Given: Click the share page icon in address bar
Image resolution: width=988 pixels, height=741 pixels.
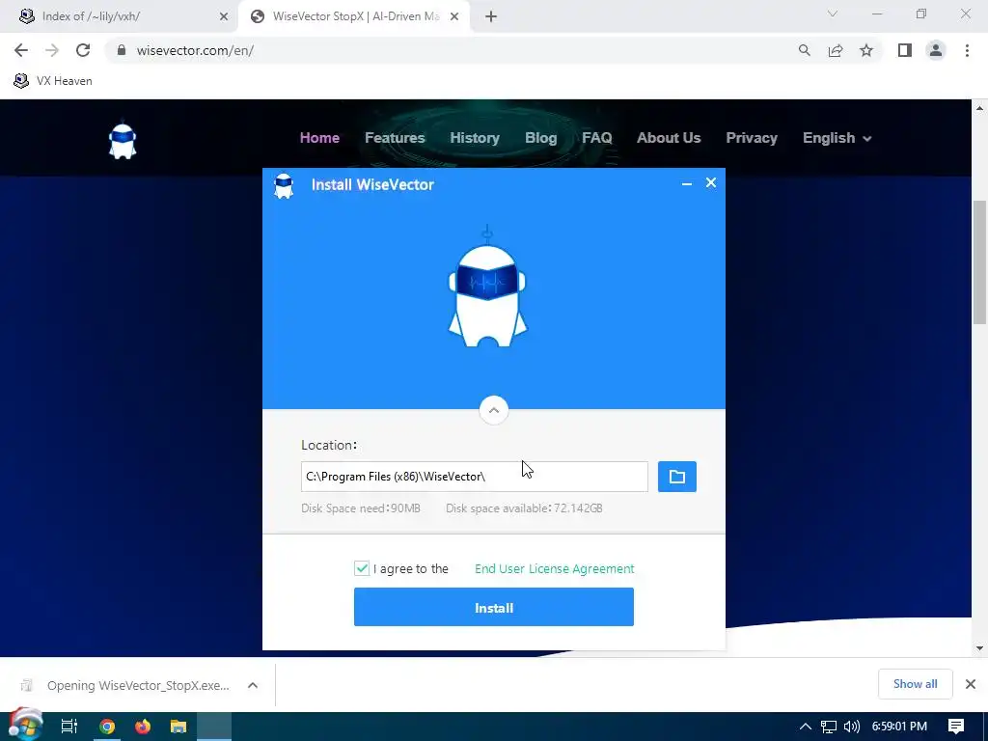Looking at the screenshot, I should [836, 50].
